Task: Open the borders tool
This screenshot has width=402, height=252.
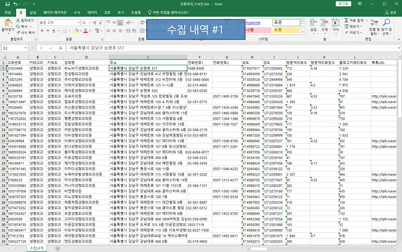Action: point(65,31)
